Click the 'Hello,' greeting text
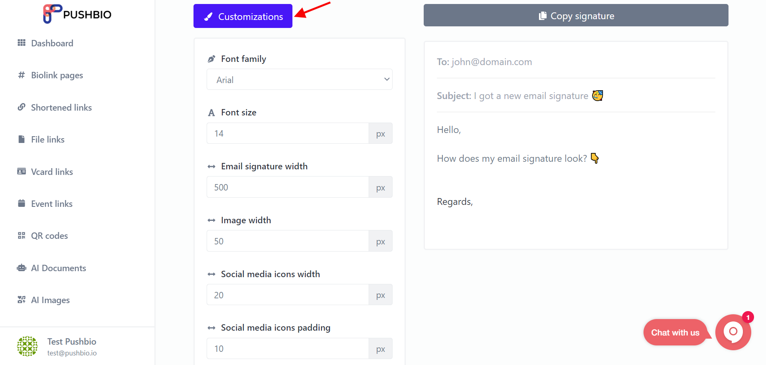 pyautogui.click(x=449, y=130)
